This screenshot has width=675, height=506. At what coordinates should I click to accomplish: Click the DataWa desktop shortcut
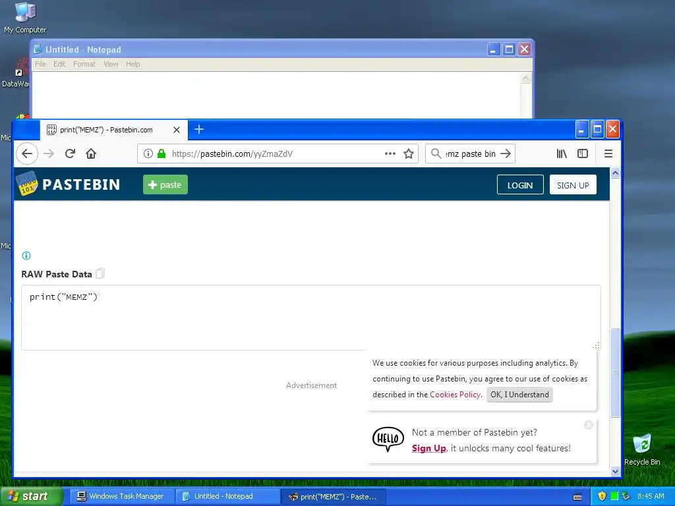tap(16, 74)
